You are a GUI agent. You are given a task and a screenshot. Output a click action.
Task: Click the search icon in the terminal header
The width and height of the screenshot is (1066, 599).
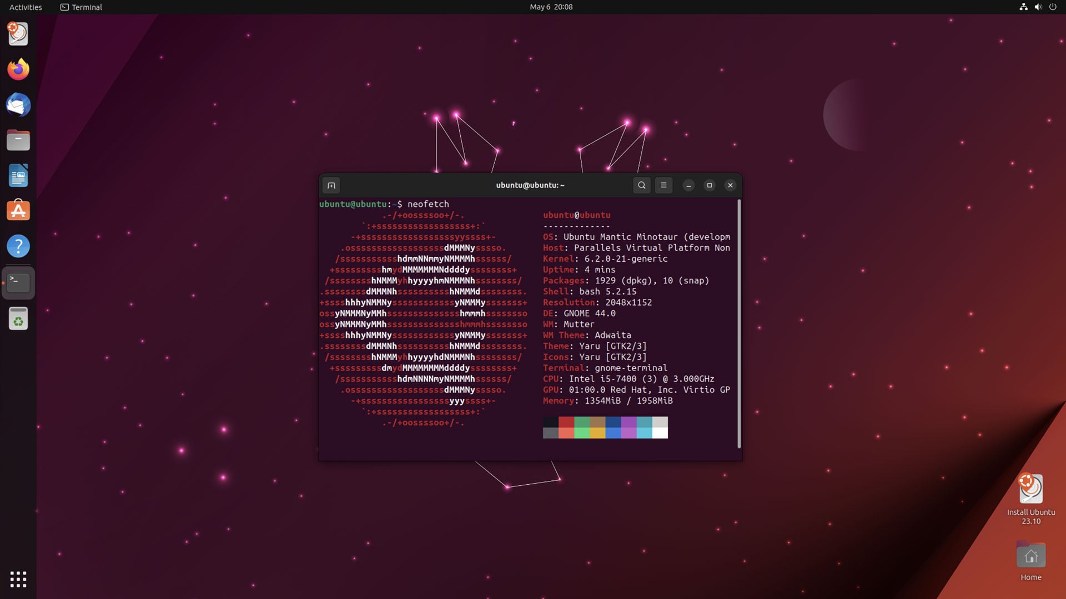[x=641, y=185]
